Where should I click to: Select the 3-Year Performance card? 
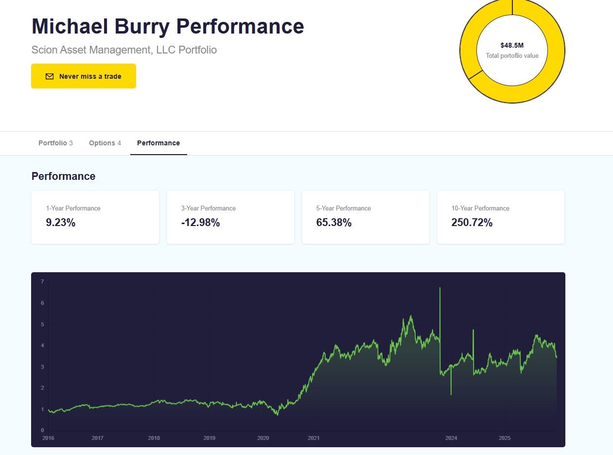click(x=230, y=217)
